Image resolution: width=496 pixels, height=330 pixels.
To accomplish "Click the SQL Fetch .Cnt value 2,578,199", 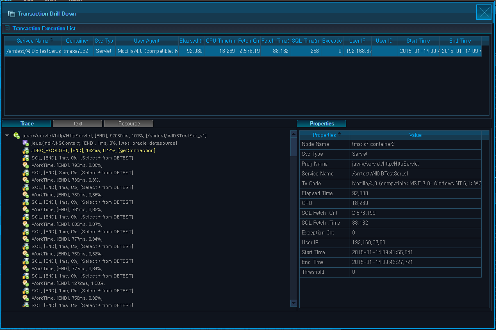I will (364, 213).
